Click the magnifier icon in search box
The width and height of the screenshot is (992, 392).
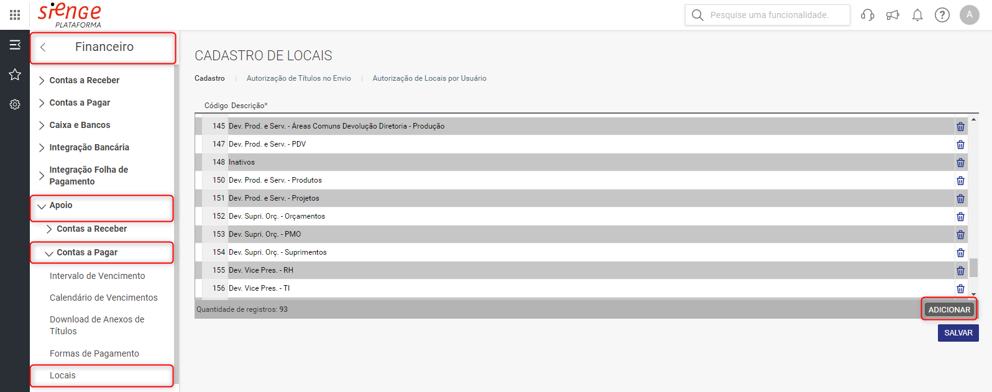697,15
